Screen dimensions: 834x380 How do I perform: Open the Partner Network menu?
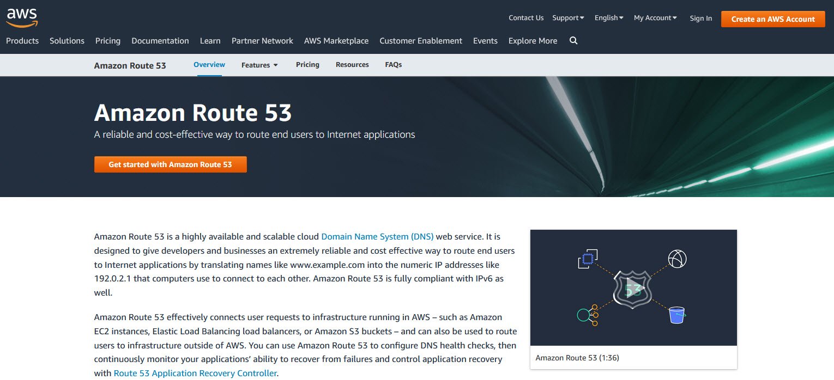point(262,41)
